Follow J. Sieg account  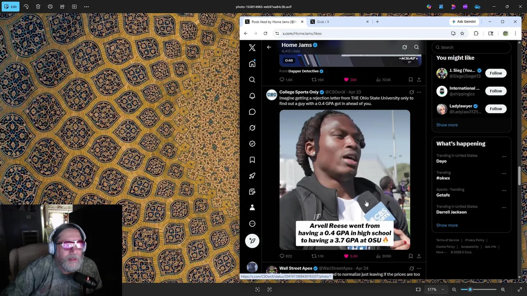coord(496,73)
